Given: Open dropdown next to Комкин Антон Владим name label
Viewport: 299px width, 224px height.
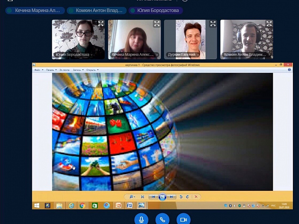Looking at the screenshot, I should click(269, 55).
